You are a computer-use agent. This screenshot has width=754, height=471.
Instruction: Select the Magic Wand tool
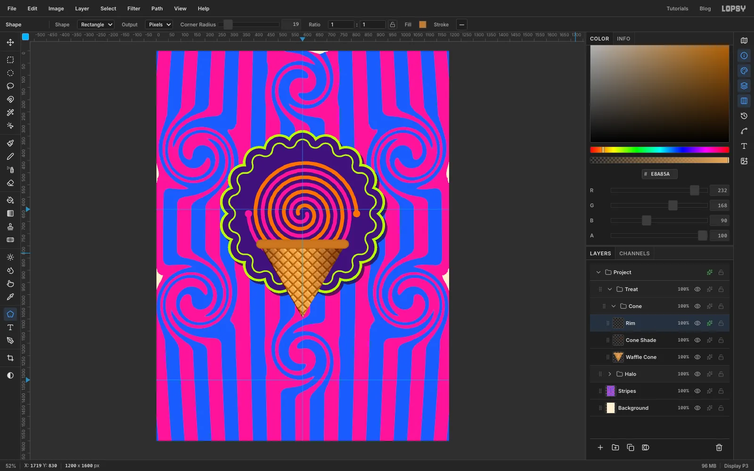pyautogui.click(x=10, y=113)
